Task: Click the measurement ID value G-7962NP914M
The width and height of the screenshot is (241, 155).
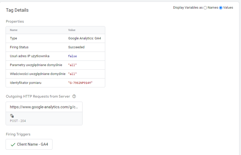Action: pyautogui.click(x=80, y=83)
